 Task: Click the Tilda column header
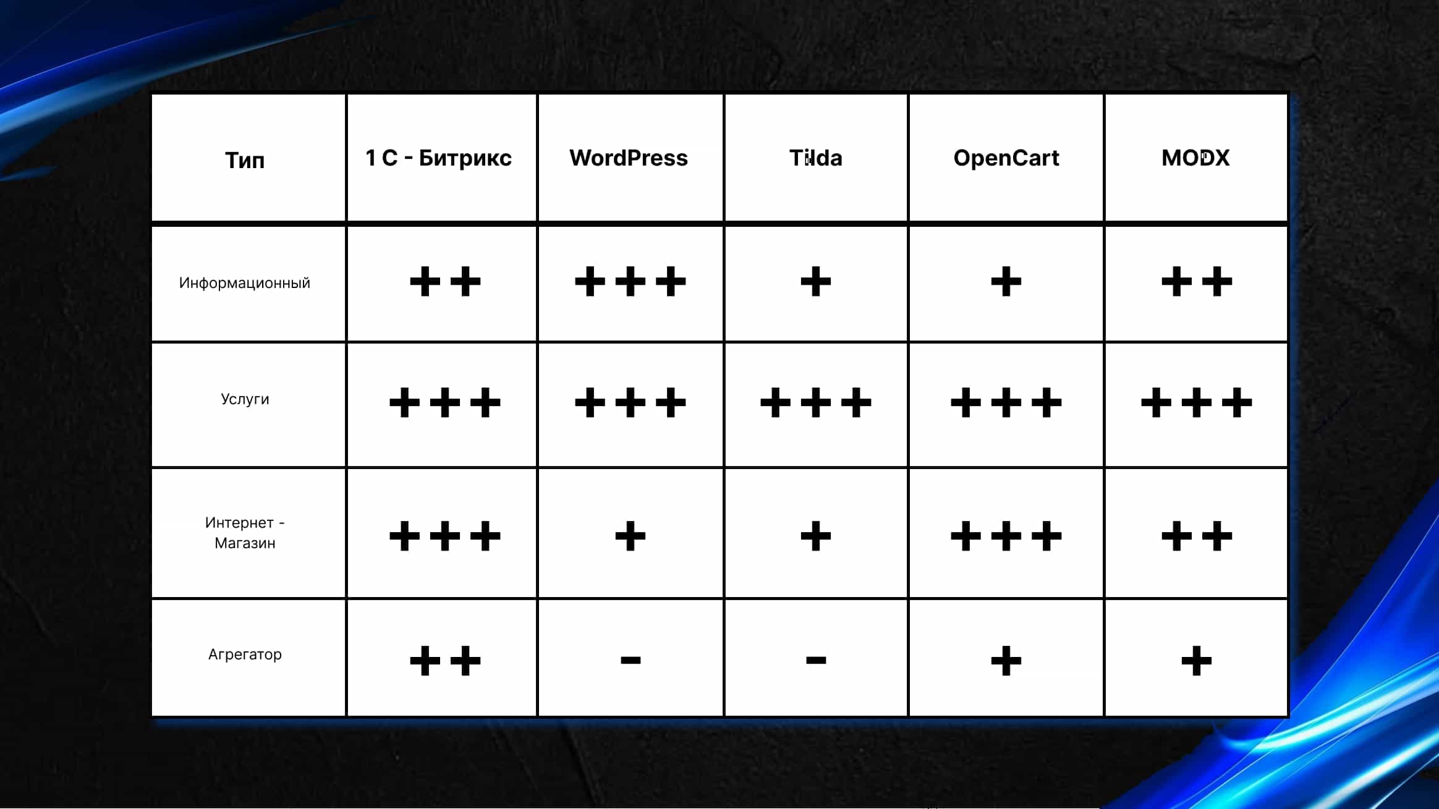pyautogui.click(x=815, y=158)
